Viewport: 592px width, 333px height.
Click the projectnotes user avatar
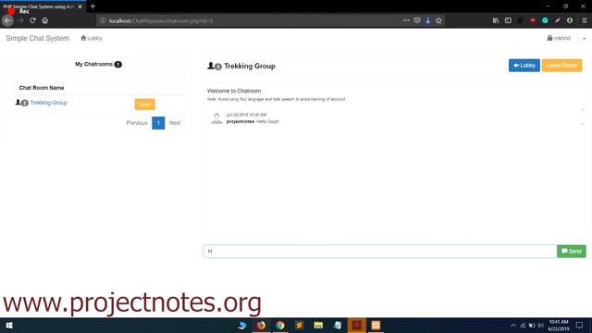[216, 118]
